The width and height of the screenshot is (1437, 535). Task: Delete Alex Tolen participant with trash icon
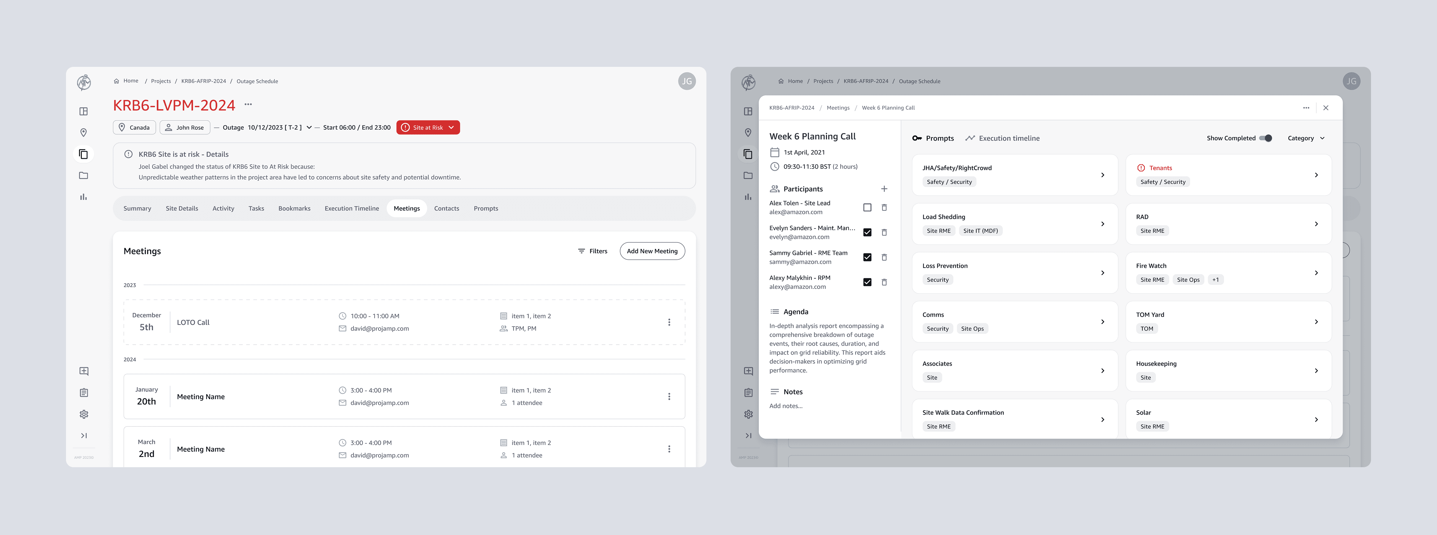pos(884,207)
